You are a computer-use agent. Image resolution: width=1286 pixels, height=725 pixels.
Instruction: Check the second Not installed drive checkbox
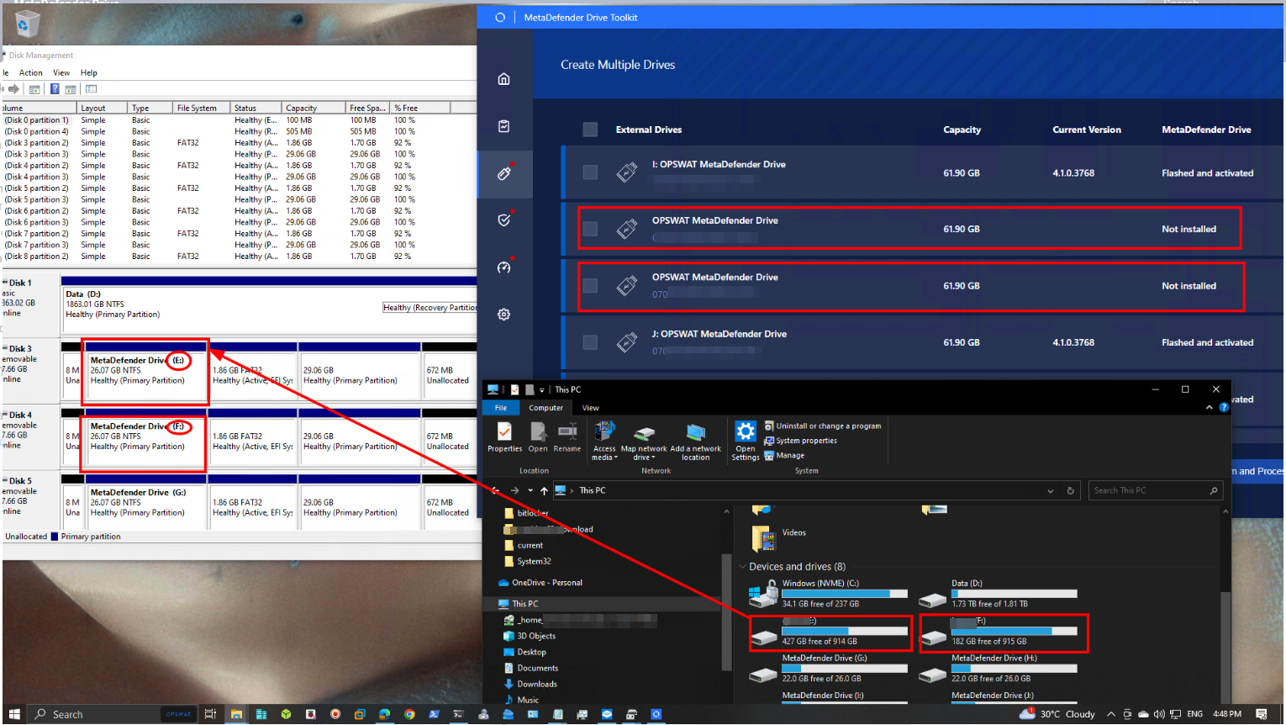pos(590,286)
